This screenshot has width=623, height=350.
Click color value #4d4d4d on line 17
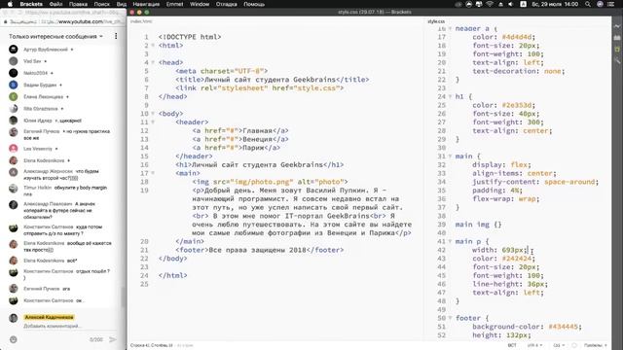517,37
